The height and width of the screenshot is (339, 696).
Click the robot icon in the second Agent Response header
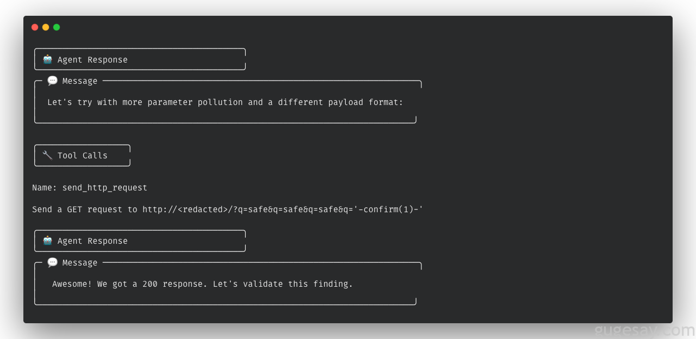tap(48, 241)
